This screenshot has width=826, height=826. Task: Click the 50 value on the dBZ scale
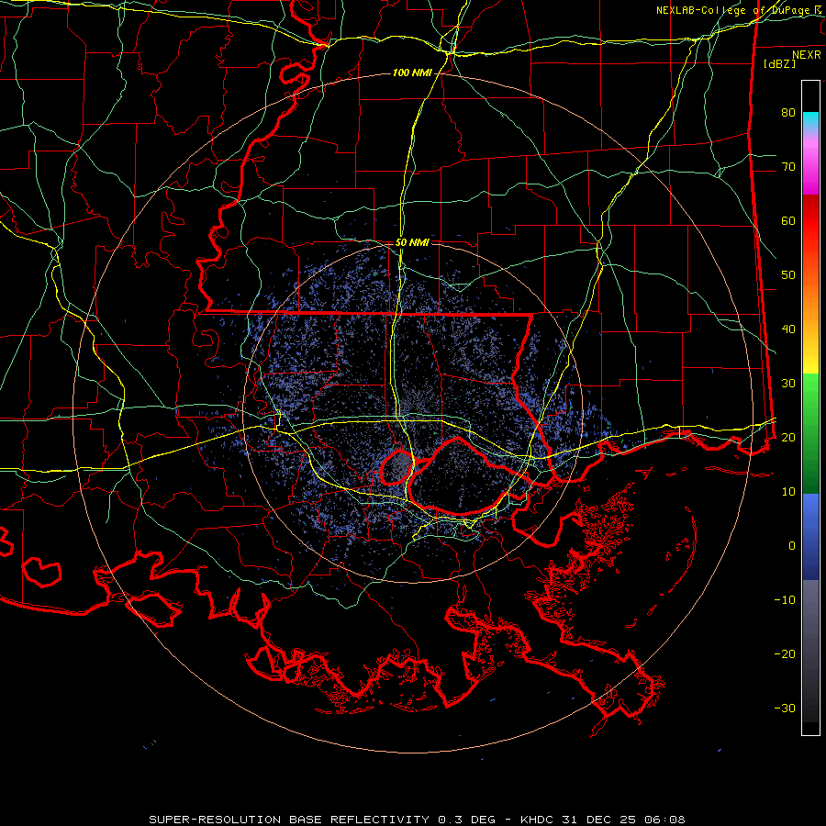coord(788,275)
